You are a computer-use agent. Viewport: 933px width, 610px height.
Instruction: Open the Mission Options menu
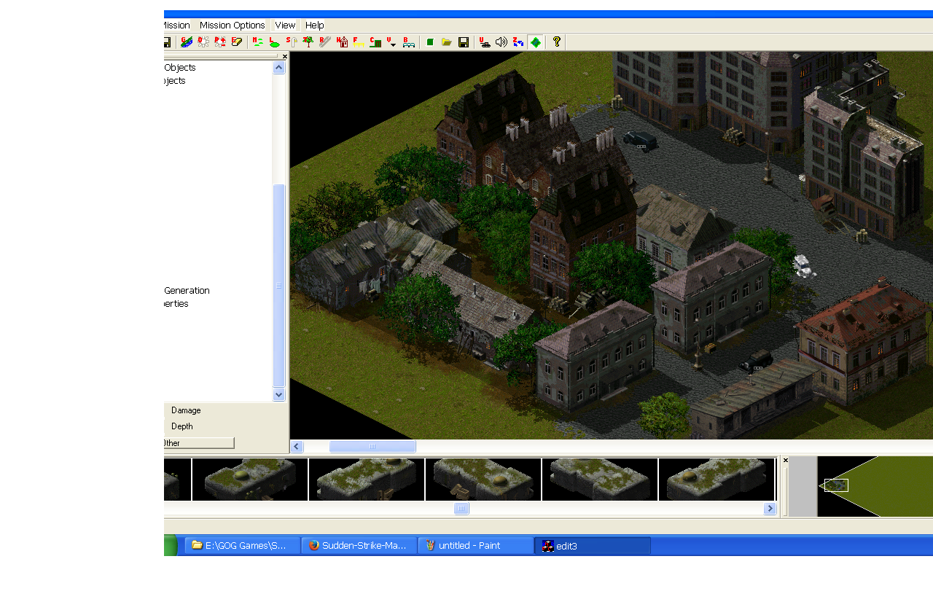pos(233,26)
